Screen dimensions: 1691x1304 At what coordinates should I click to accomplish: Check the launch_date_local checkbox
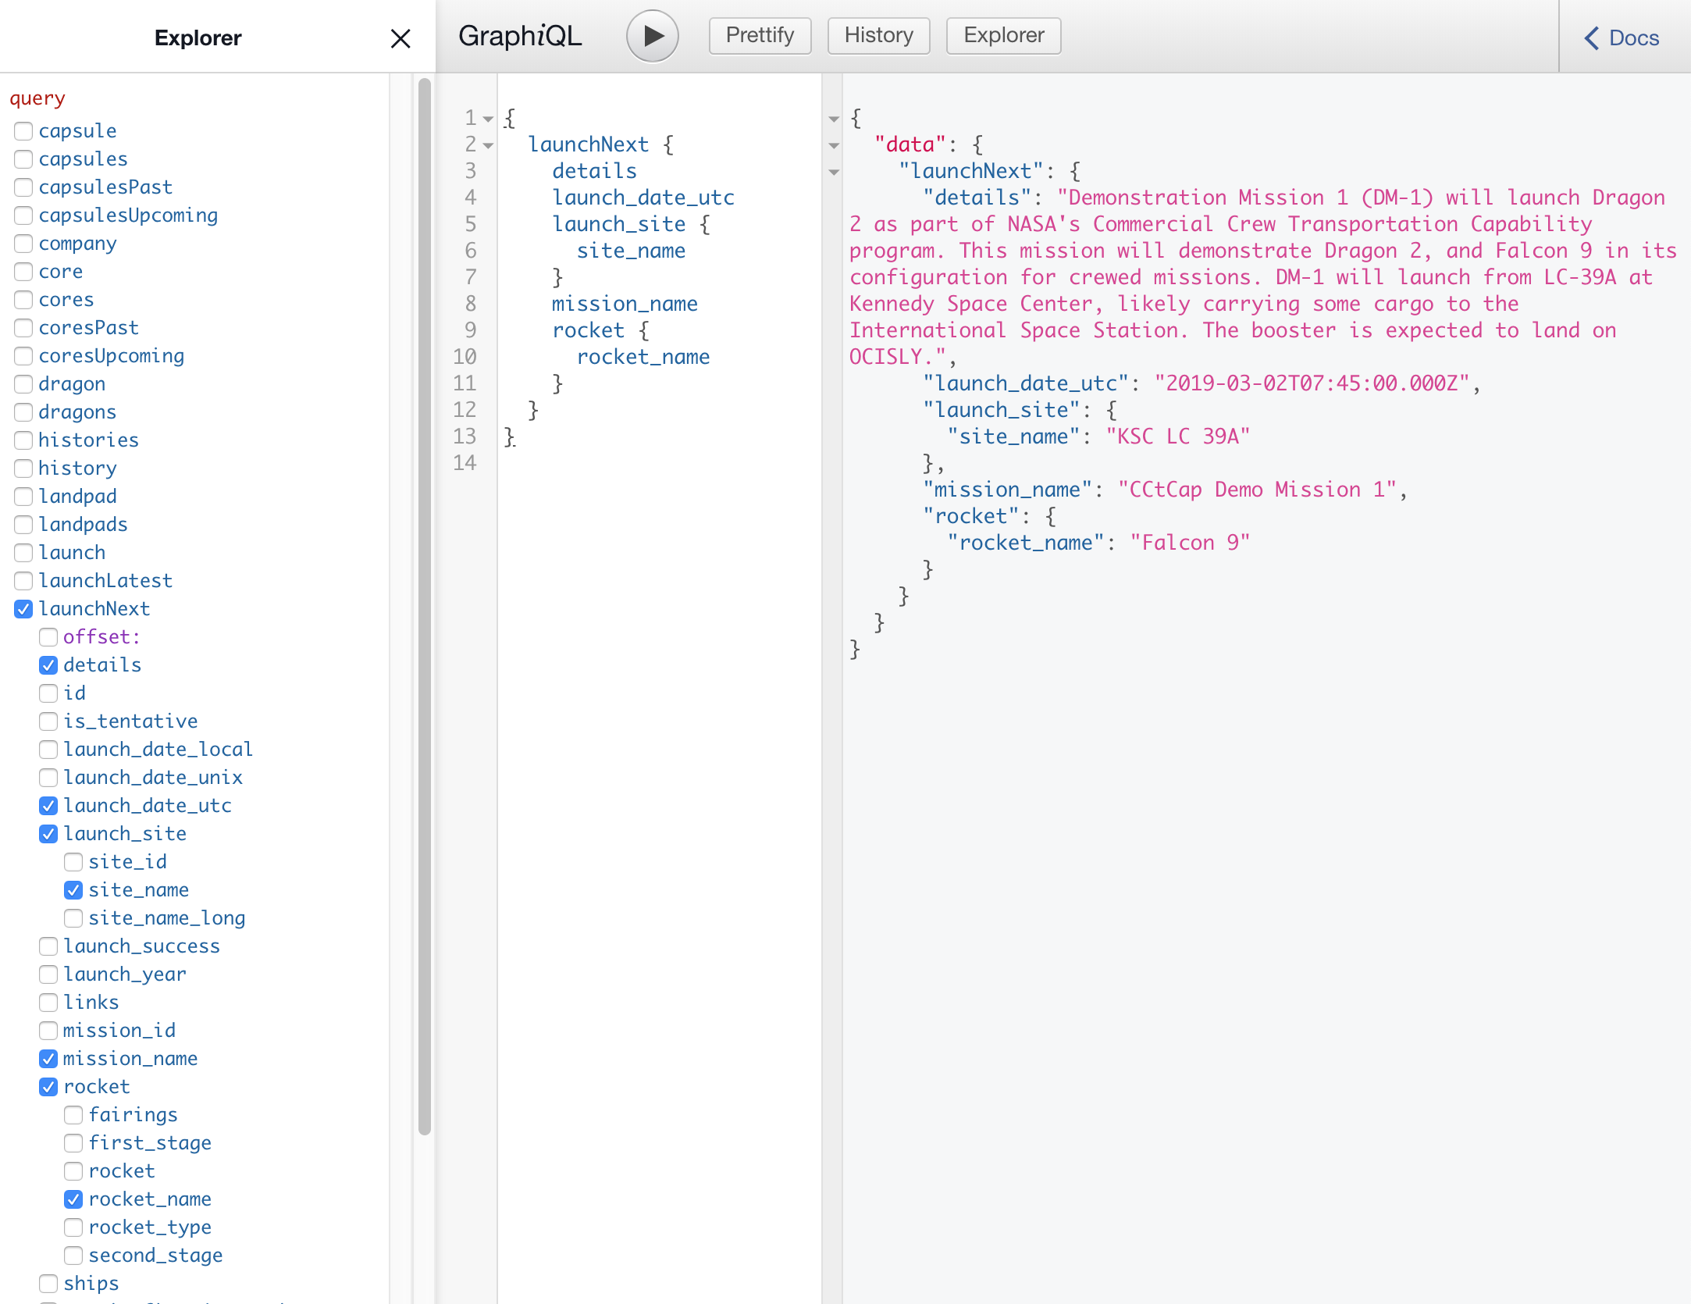pyautogui.click(x=48, y=750)
